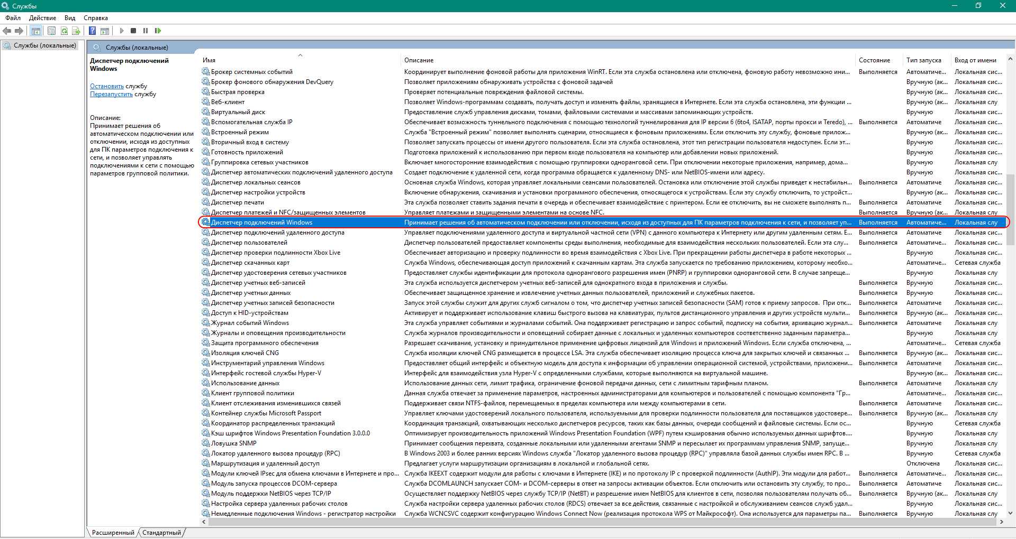Select Доступ к HID-устройствам service
The width and height of the screenshot is (1016, 539).
tap(250, 313)
